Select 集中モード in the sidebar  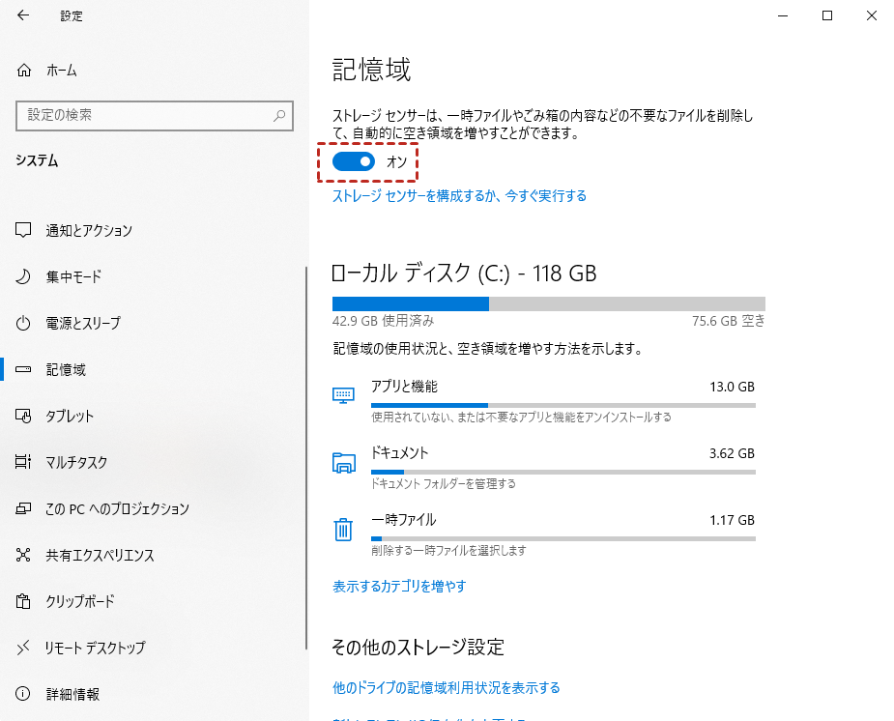pyautogui.click(x=73, y=277)
